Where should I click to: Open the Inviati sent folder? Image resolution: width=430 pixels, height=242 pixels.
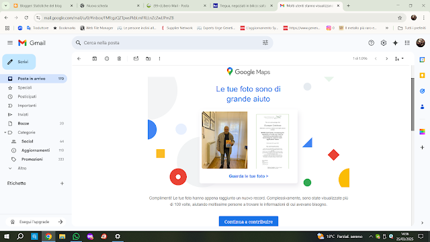tap(23, 114)
